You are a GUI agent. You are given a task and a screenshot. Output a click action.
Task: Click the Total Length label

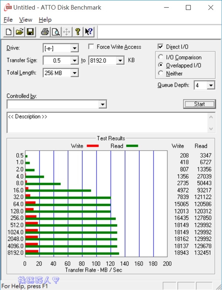[x=21, y=73]
